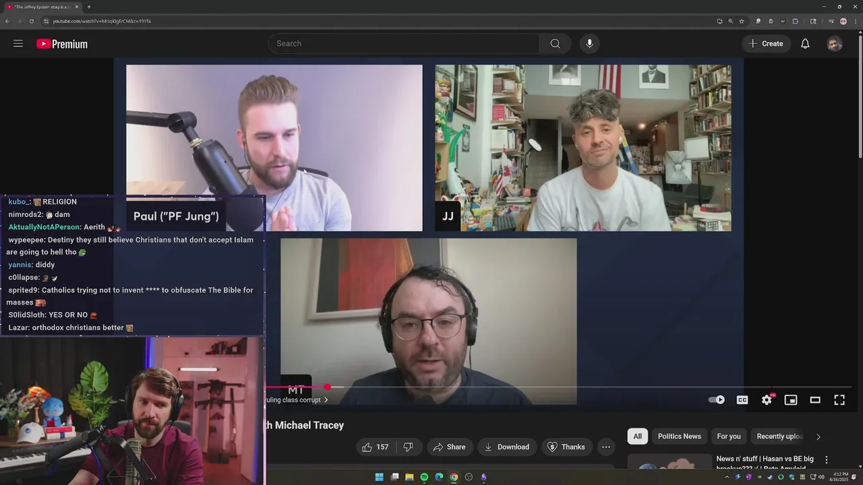The width and height of the screenshot is (863, 485).
Task: Start voice search with microphone icon
Action: [x=589, y=44]
